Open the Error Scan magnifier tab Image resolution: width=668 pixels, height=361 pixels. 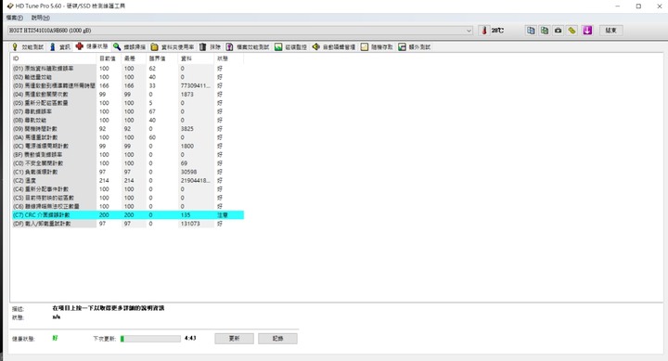(129, 47)
